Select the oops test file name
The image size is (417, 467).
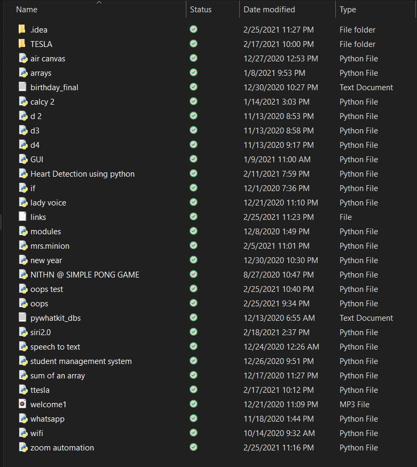click(x=47, y=289)
